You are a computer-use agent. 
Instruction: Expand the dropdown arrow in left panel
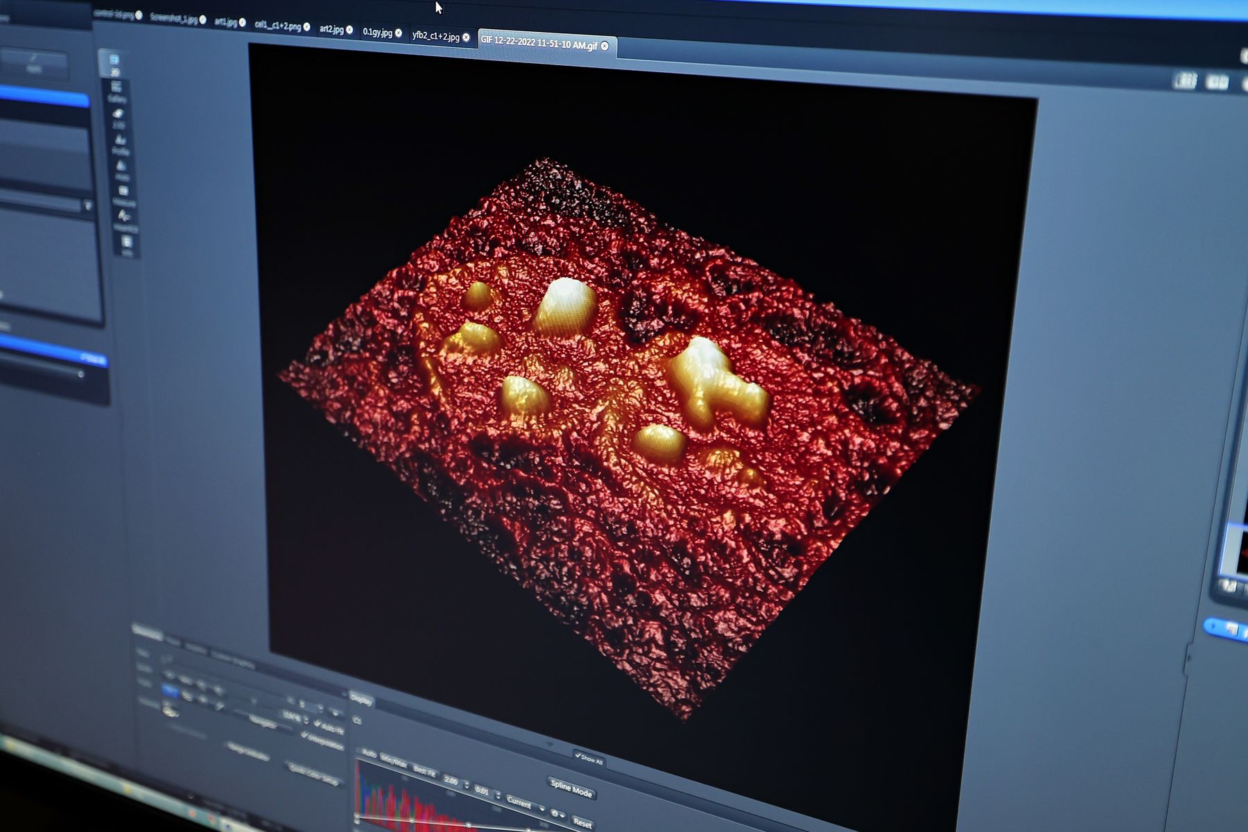click(x=87, y=205)
